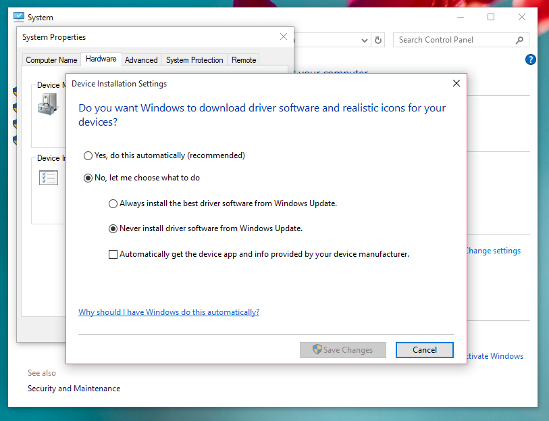Viewport: 549px width, 421px height.
Task: Switch to the Hardware tab
Action: (x=101, y=59)
